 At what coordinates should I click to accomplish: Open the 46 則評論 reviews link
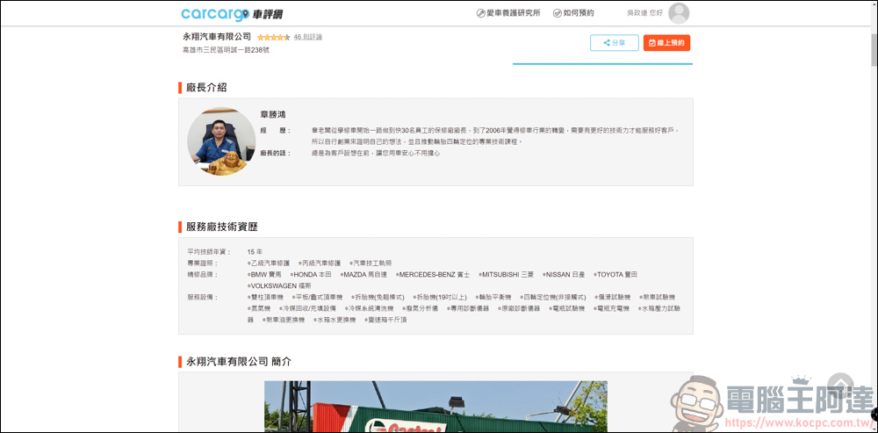coord(308,37)
